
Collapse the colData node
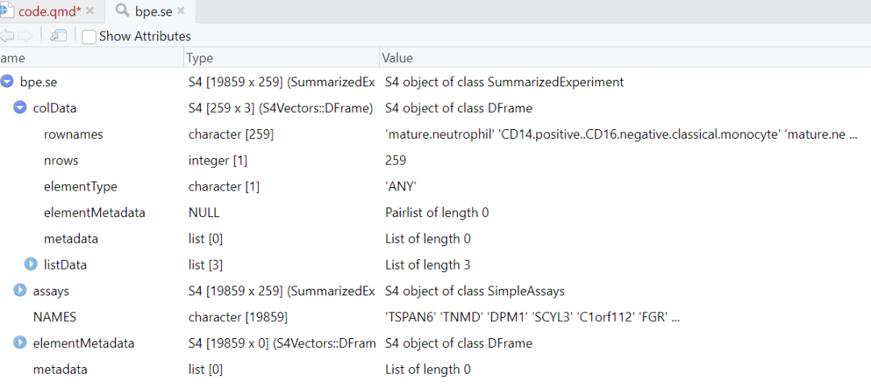20,107
